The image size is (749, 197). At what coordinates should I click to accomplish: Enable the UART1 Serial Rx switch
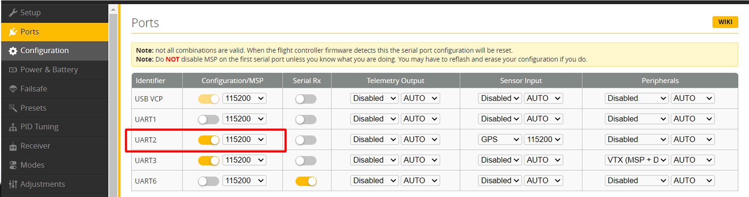coord(306,119)
